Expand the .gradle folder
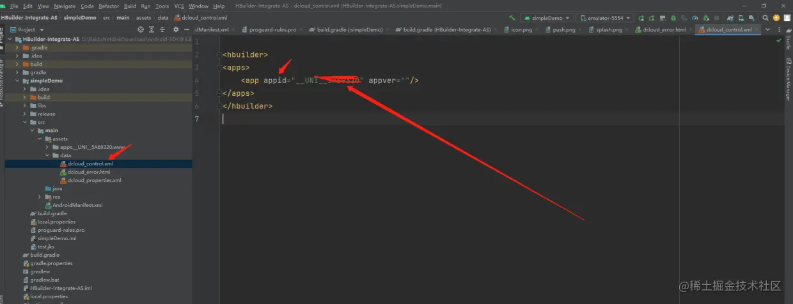Viewport: 793px width, 304px height. [x=17, y=47]
